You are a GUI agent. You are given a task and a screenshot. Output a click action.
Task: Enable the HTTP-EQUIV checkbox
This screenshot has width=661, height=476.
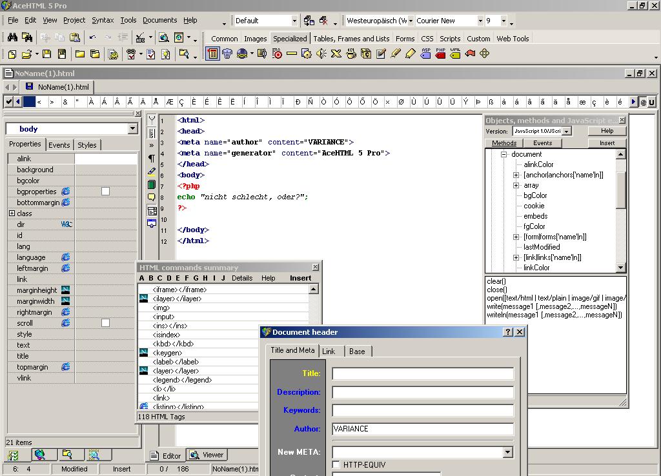[x=336, y=464]
